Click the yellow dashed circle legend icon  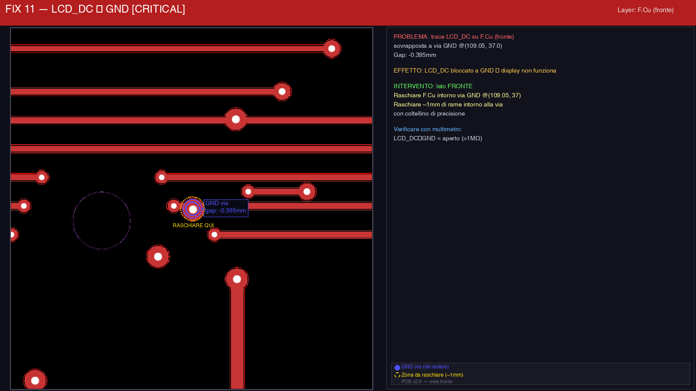coord(397,375)
